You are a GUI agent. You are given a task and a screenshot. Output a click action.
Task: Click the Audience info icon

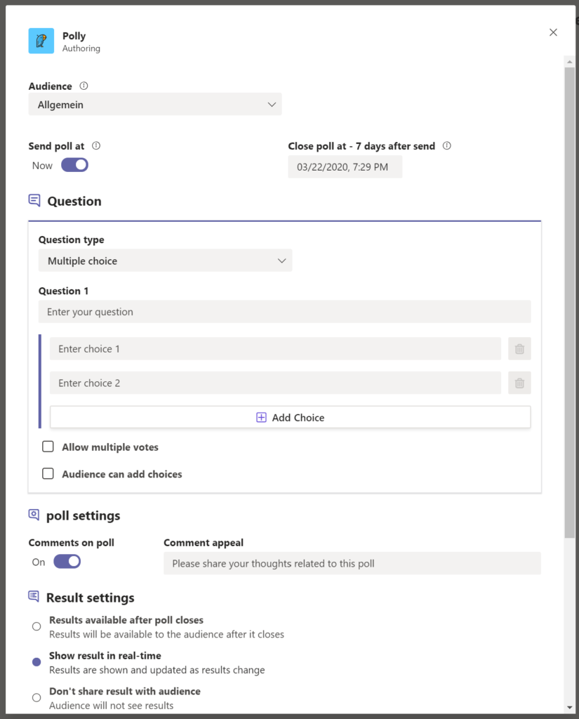84,86
